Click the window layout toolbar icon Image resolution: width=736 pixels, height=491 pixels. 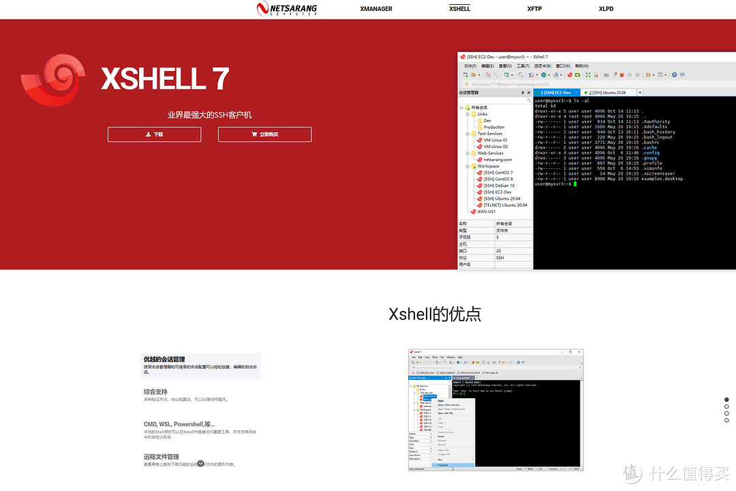coord(660,75)
